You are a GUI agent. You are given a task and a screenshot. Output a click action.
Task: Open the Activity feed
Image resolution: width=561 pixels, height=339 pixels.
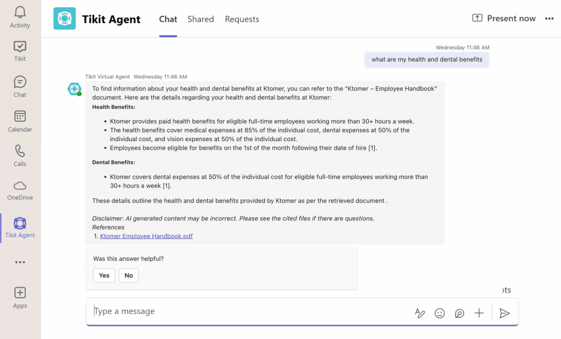pos(20,16)
